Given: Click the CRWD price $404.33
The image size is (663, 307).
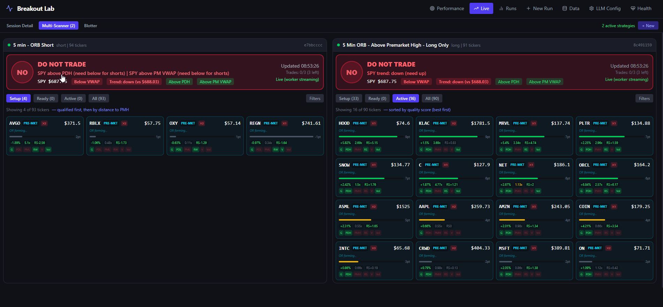Looking at the screenshot, I should 480,248.
